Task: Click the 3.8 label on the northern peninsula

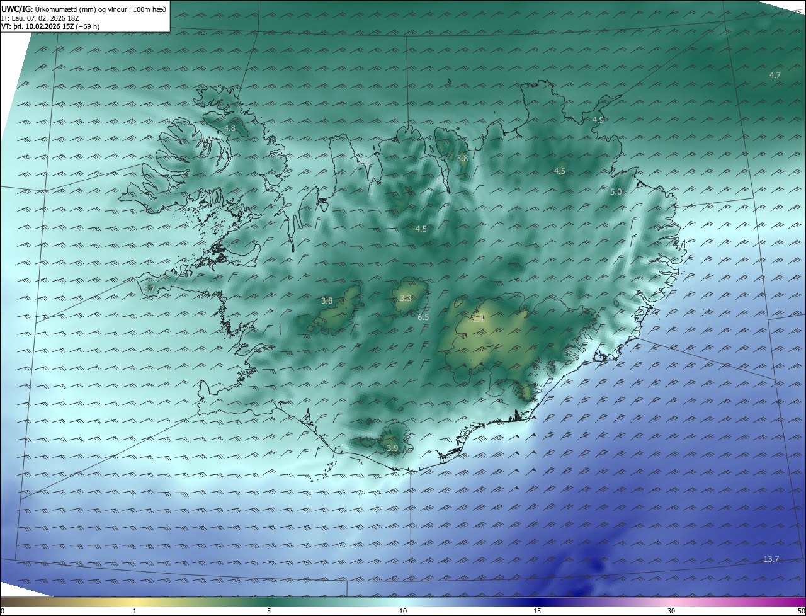Action: click(462, 159)
